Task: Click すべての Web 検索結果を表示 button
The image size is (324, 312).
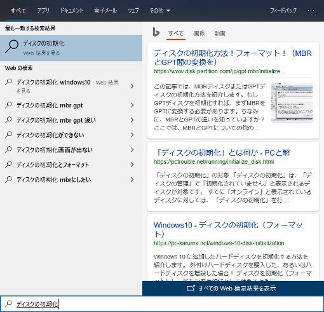Action: click(233, 288)
